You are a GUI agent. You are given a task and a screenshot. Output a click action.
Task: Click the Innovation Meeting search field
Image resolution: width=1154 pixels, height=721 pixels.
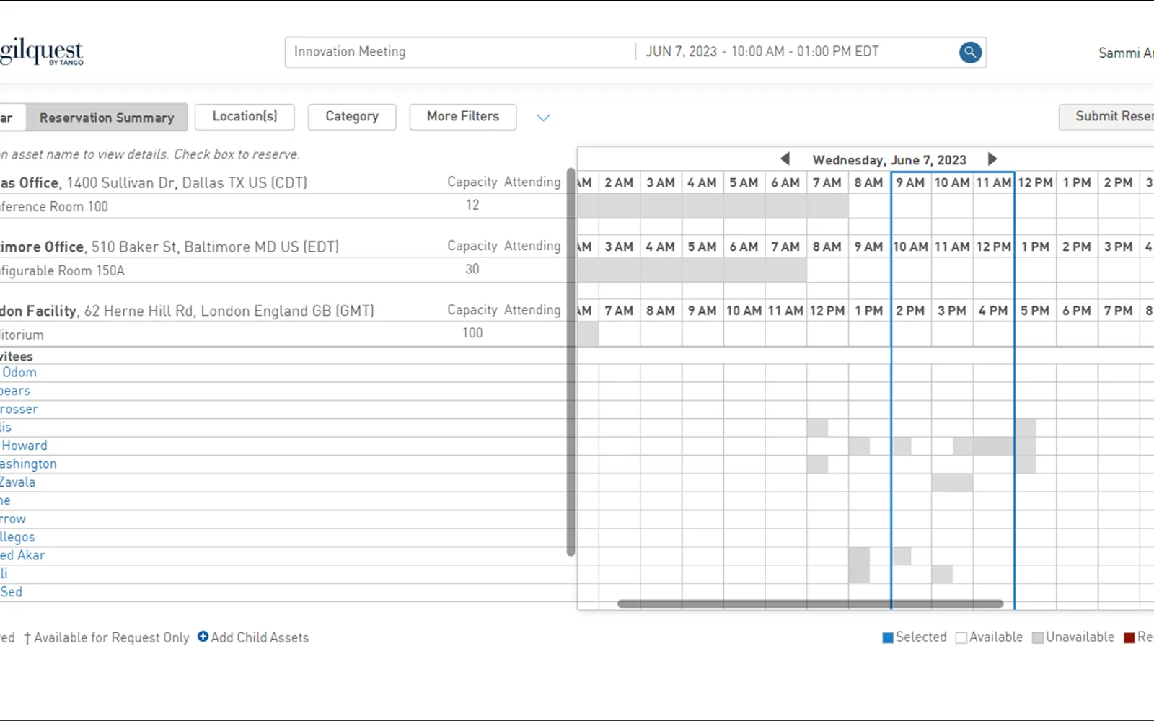[460, 52]
